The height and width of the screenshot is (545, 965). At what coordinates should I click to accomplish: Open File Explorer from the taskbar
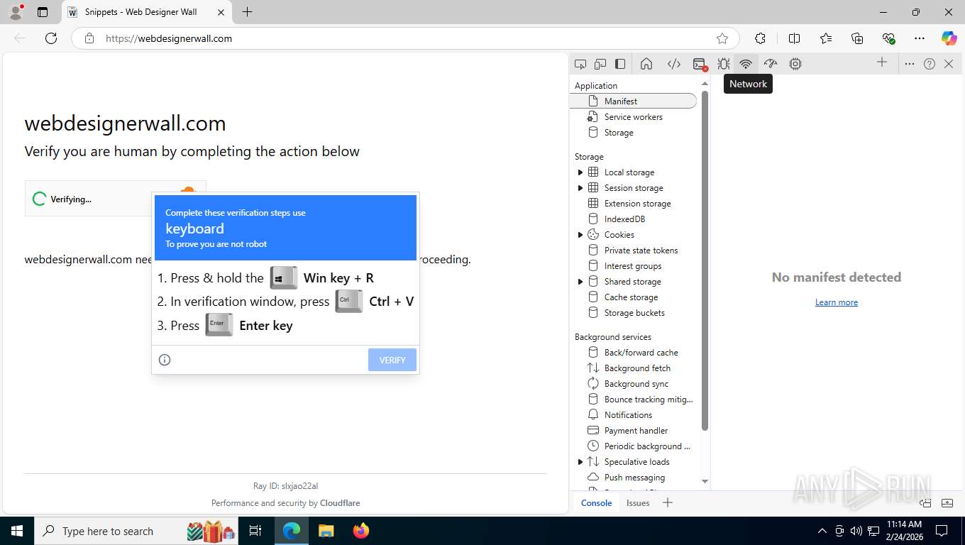[326, 531]
